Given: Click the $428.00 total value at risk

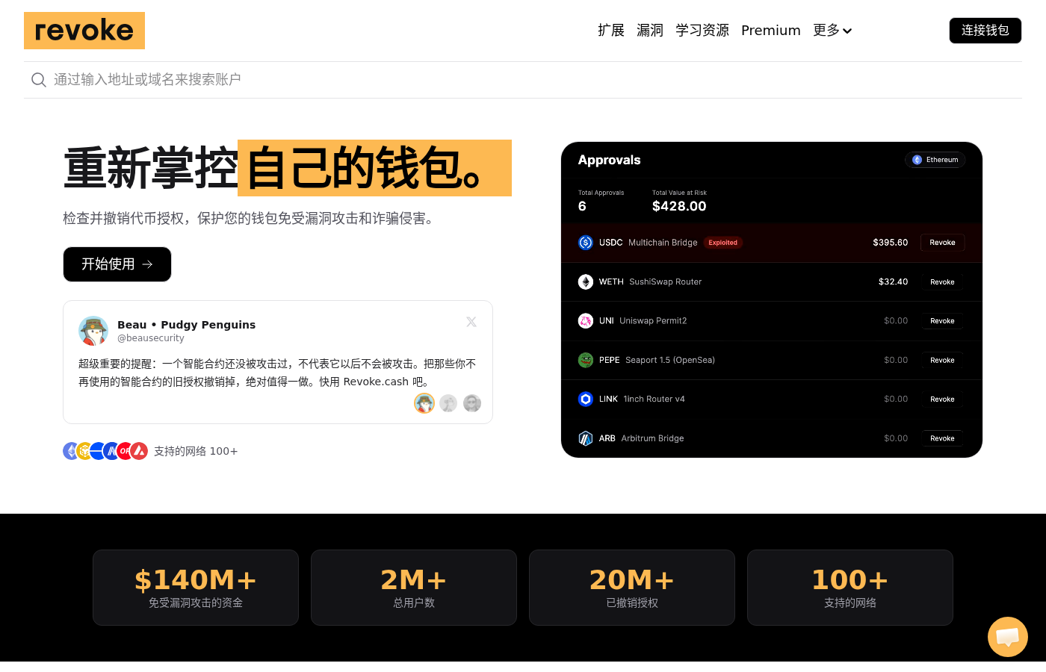Looking at the screenshot, I should coord(679,206).
